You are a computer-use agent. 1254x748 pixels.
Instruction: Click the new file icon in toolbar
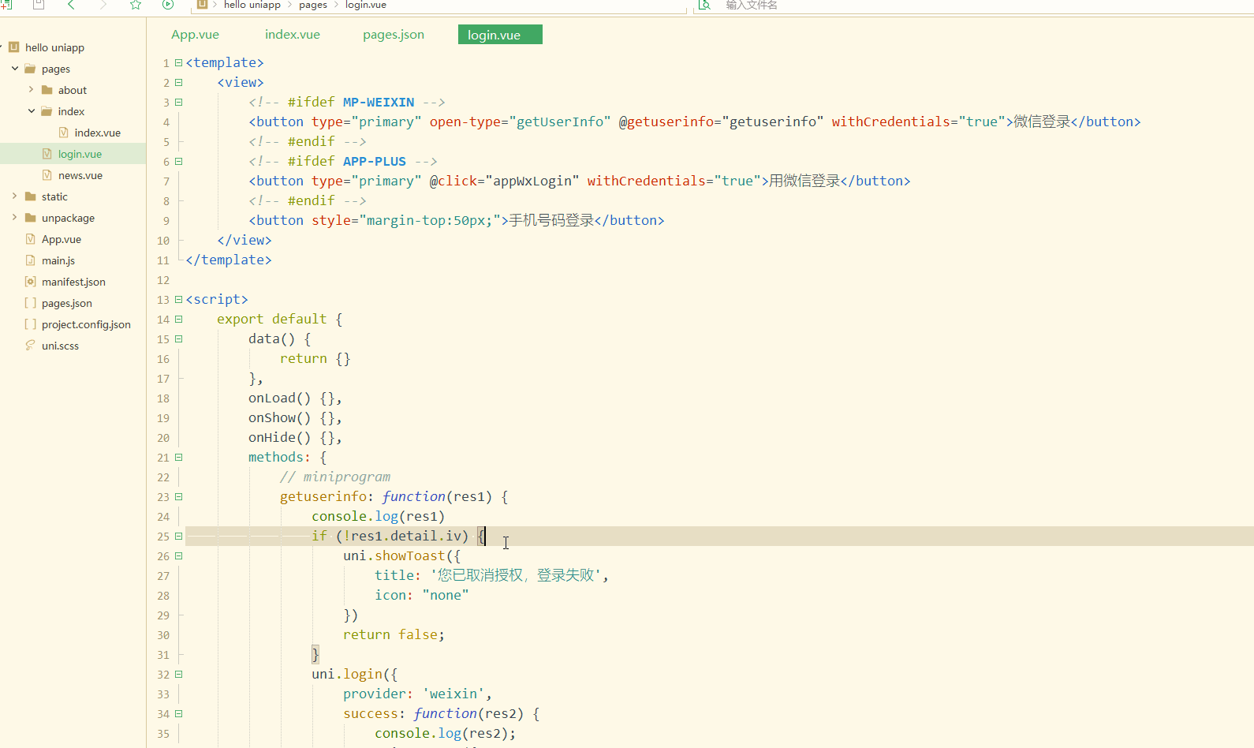(x=6, y=4)
